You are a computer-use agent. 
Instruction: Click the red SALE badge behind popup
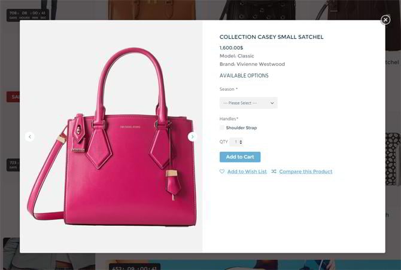[13, 97]
